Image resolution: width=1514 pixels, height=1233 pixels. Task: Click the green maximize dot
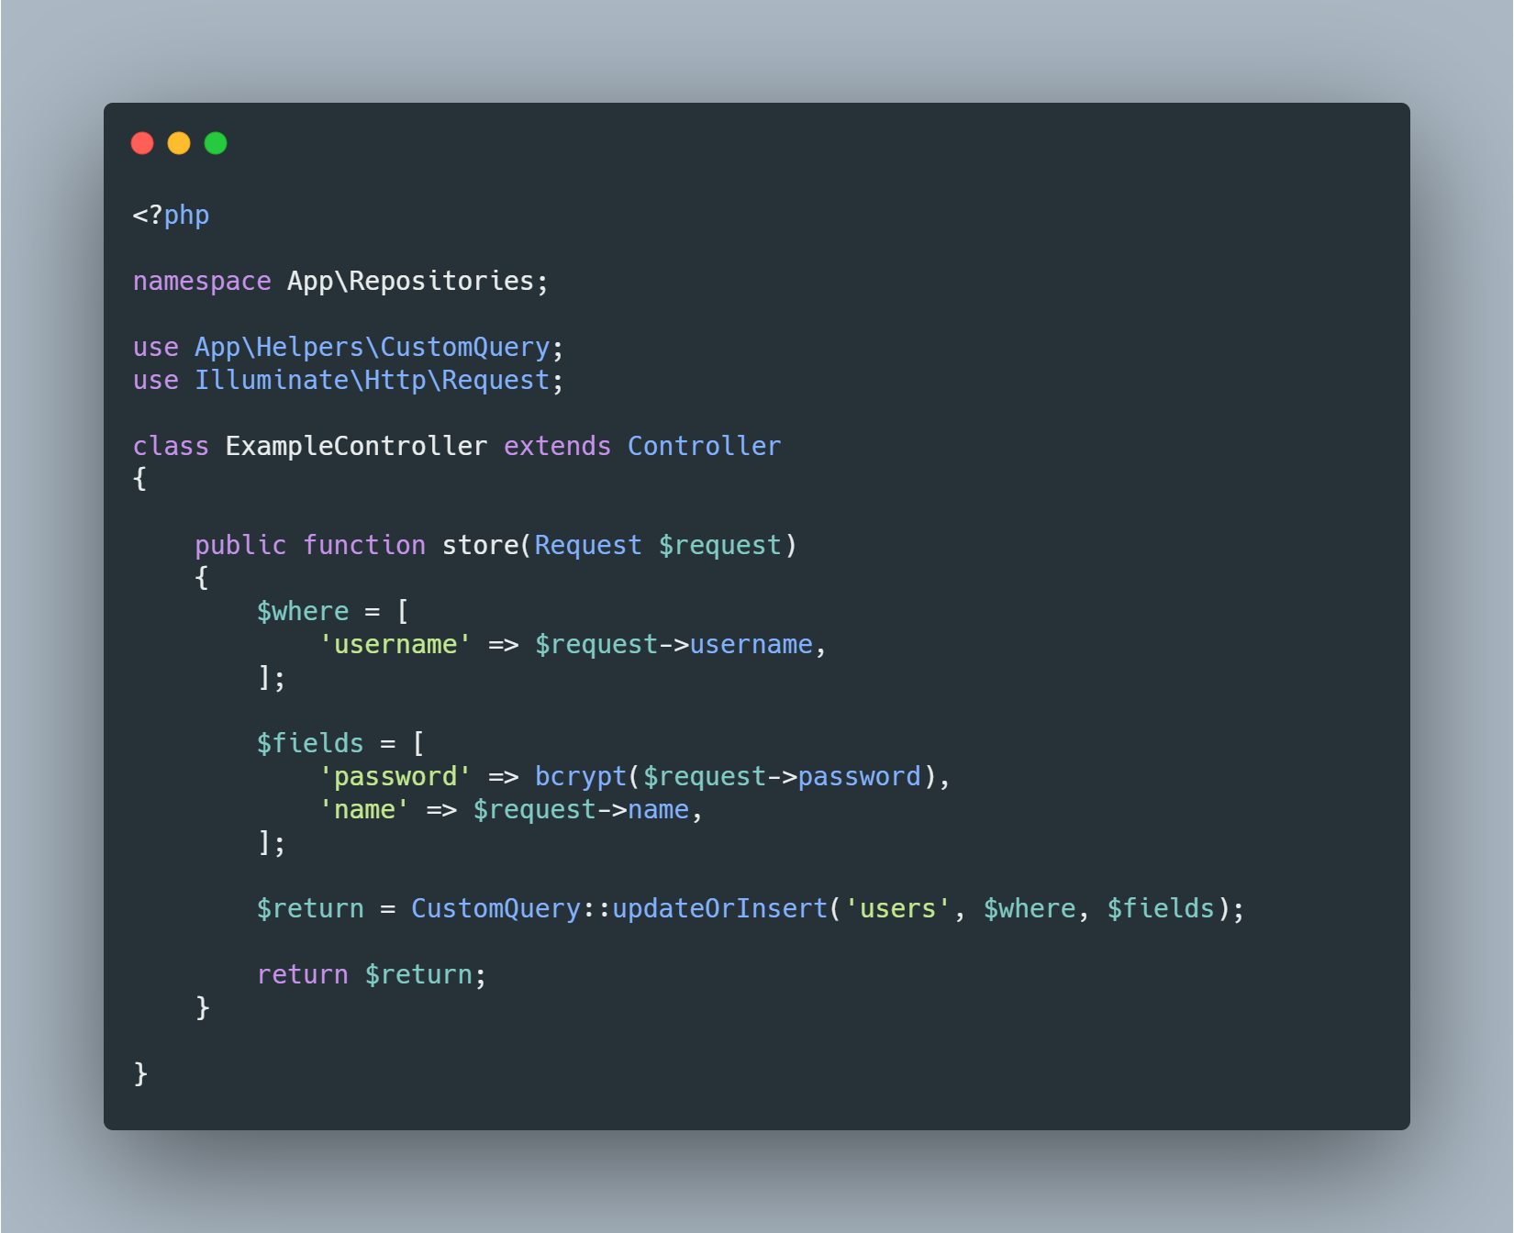coord(216,143)
